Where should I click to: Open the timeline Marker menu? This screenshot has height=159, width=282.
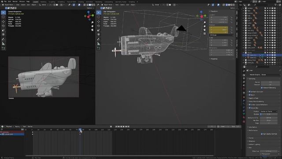point(30,127)
